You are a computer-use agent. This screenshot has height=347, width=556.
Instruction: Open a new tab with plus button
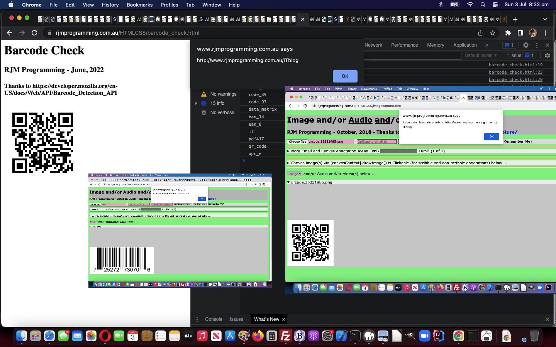[515, 19]
